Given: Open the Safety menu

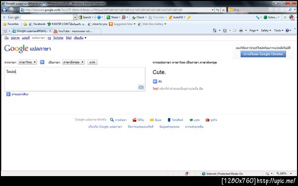Looking at the screenshot, I should click(266, 30).
